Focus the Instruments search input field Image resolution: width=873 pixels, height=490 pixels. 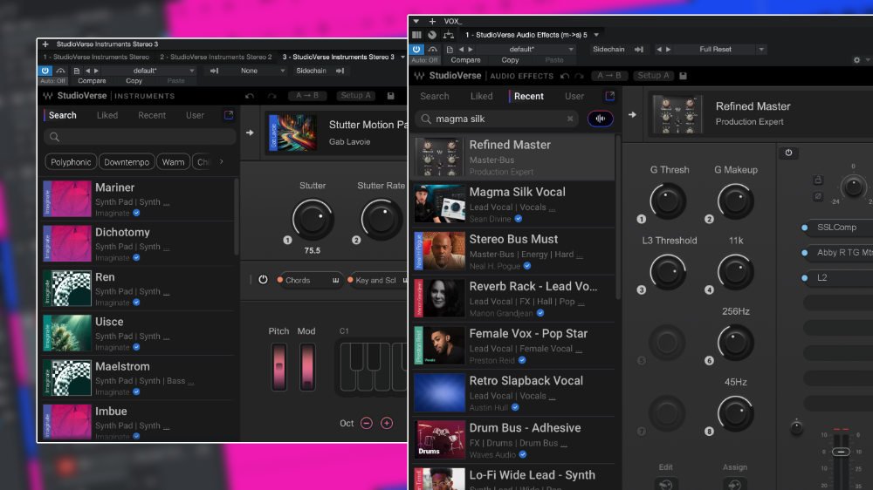[140, 137]
